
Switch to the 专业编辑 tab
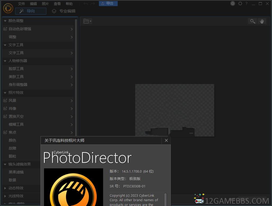point(64,11)
